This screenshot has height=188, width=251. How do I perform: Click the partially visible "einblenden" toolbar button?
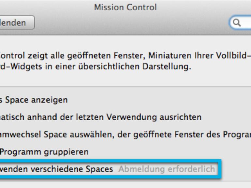pyautogui.click(x=15, y=23)
